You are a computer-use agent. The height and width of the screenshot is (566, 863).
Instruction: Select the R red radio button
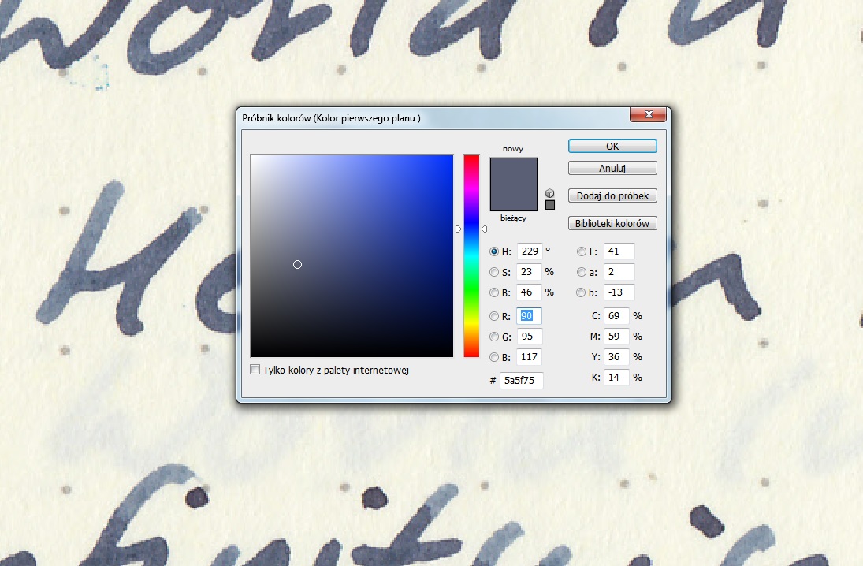[x=494, y=317]
